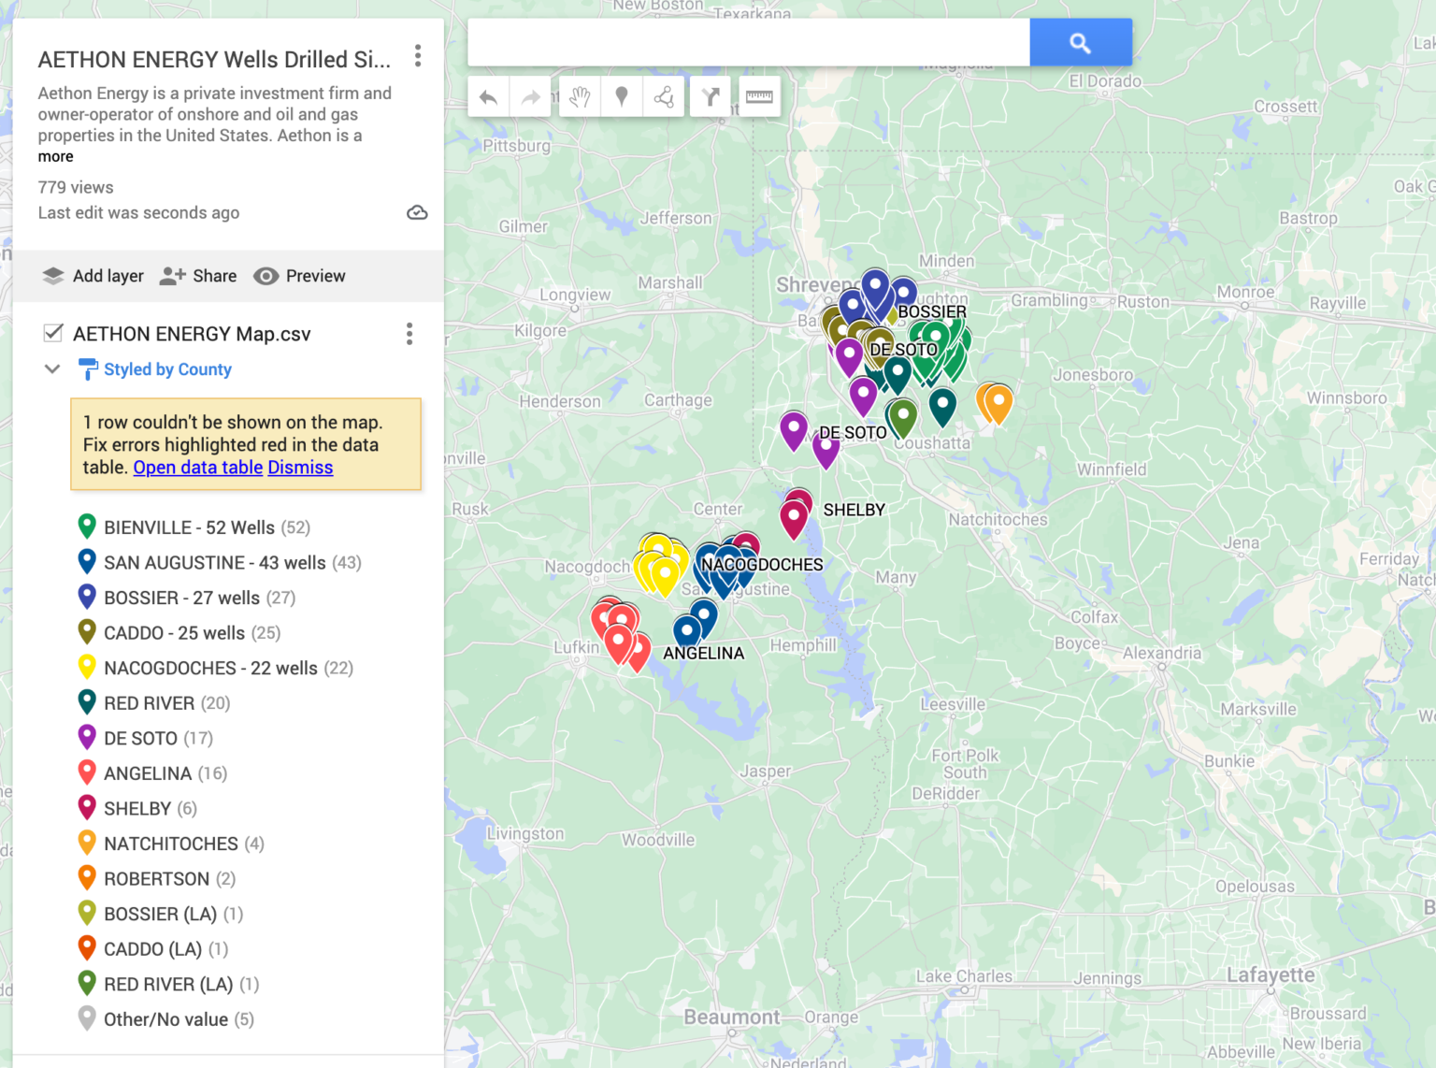Click the cloud save status icon
1436x1068 pixels.
click(x=417, y=213)
